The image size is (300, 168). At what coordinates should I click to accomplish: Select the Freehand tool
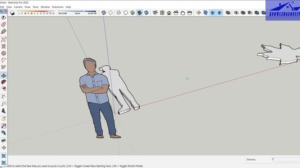[3, 40]
